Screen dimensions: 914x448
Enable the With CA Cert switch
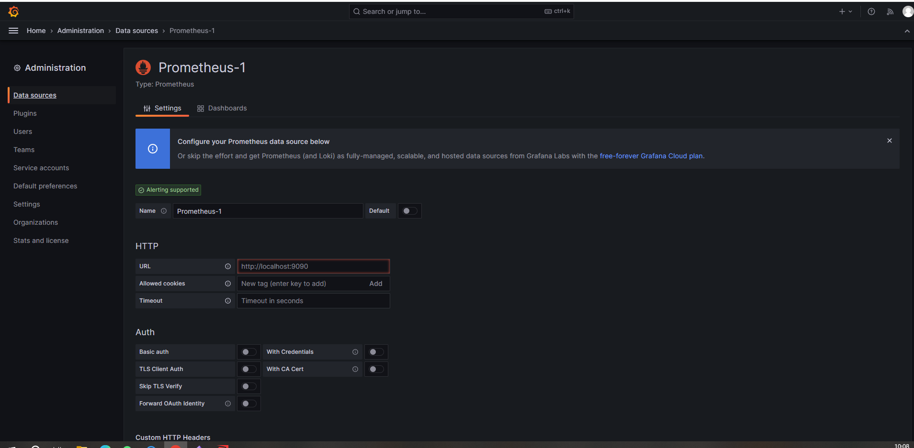376,369
